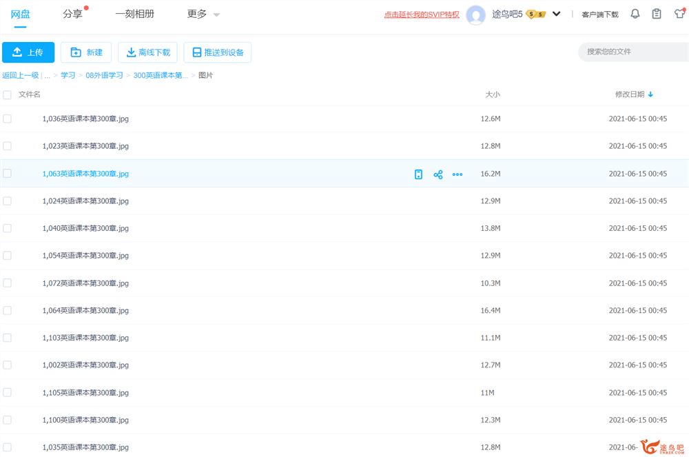Click the clipboard icon in top bar
This screenshot has height=457, width=689.
657,14
